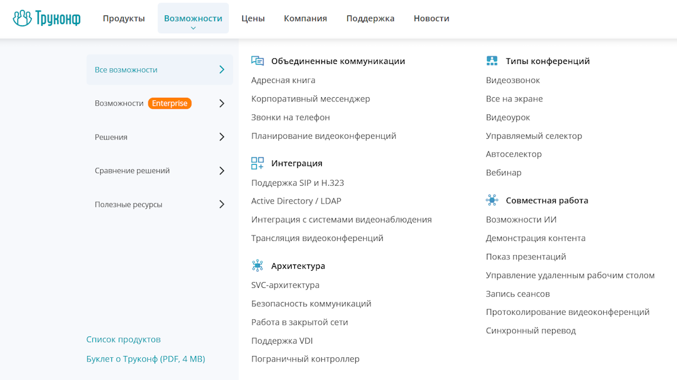The width and height of the screenshot is (677, 380).
Task: Open the Компания menu
Action: click(305, 18)
